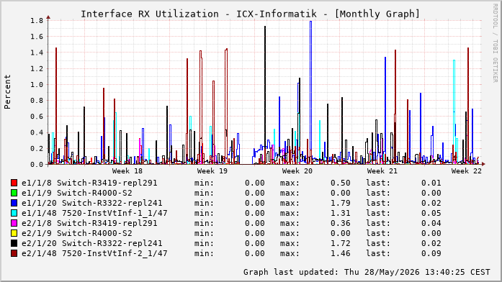Click the Week 19 x-axis label

(212, 171)
